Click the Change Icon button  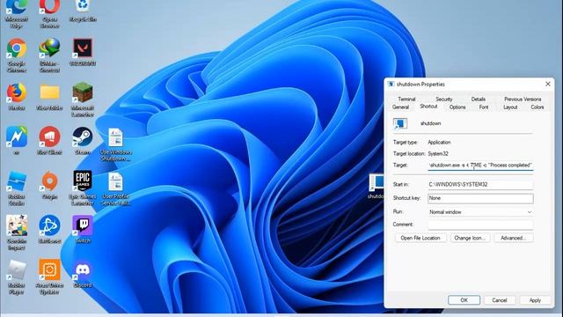click(470, 238)
